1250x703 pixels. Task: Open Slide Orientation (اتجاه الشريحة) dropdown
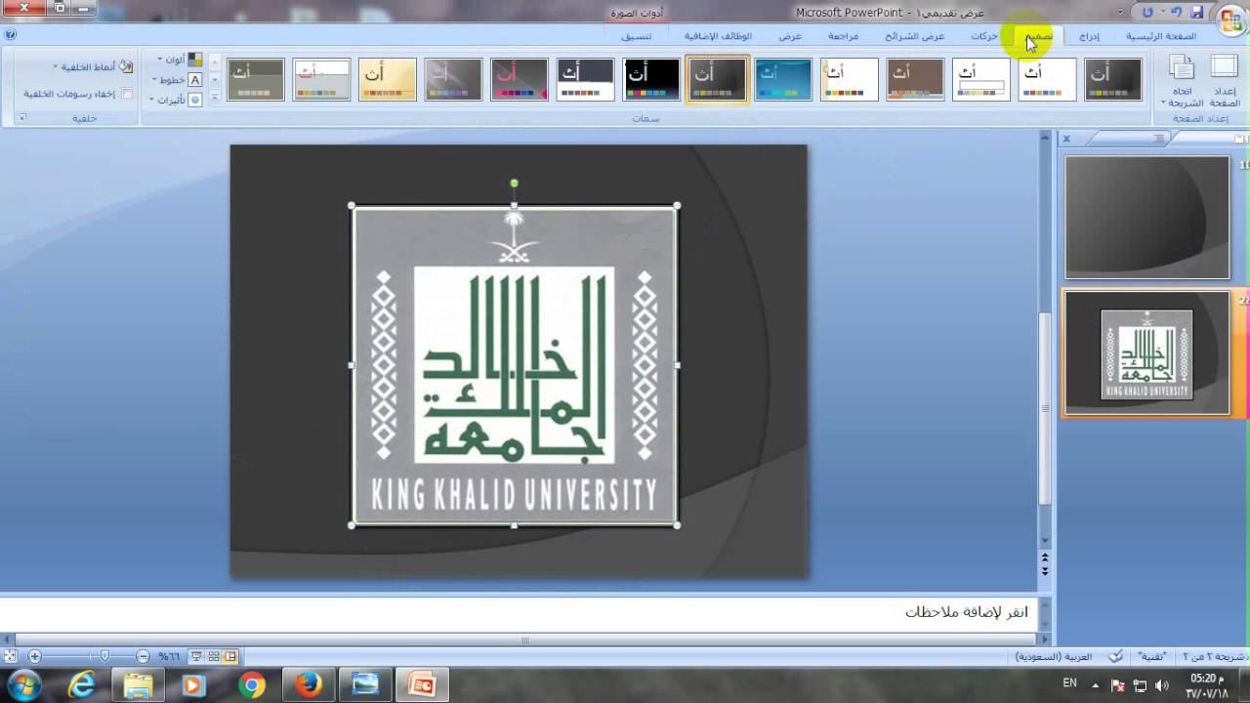click(1182, 81)
